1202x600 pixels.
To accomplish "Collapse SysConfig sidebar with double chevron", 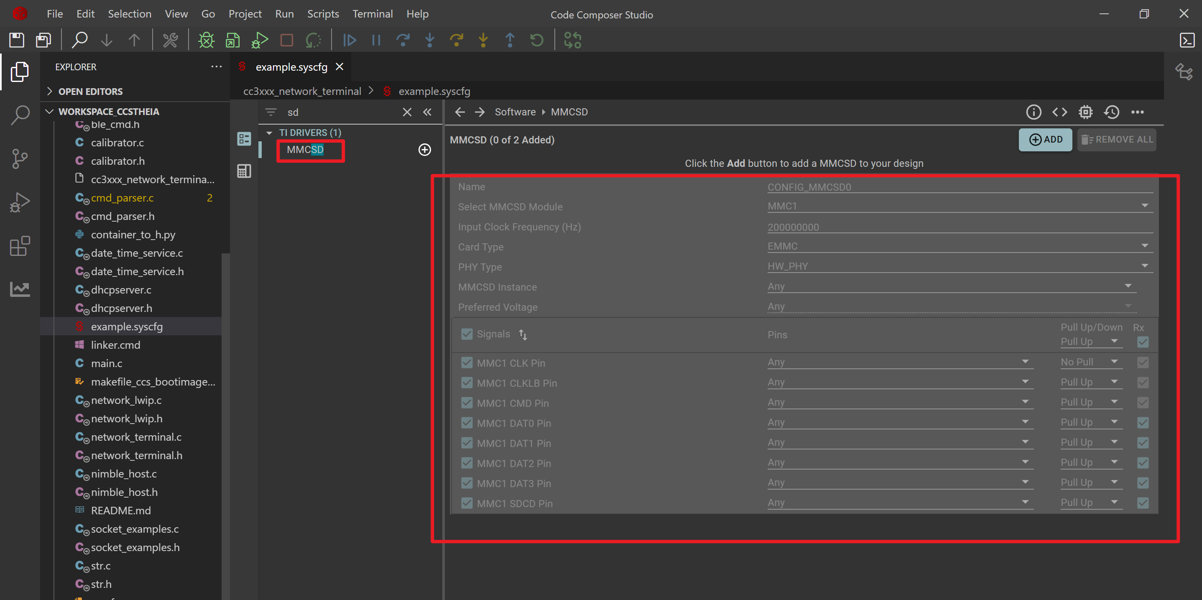I will (427, 112).
